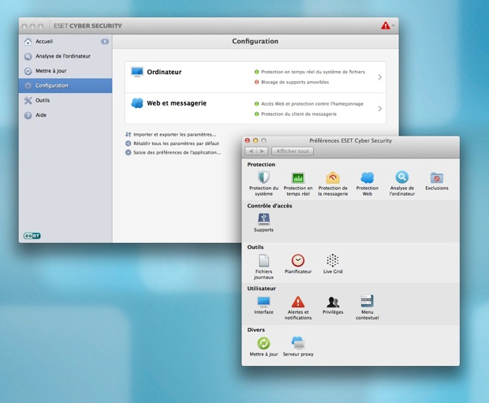This screenshot has height=403, width=489.
Task: Open Menu contextuel preferences
Action: coord(367,308)
